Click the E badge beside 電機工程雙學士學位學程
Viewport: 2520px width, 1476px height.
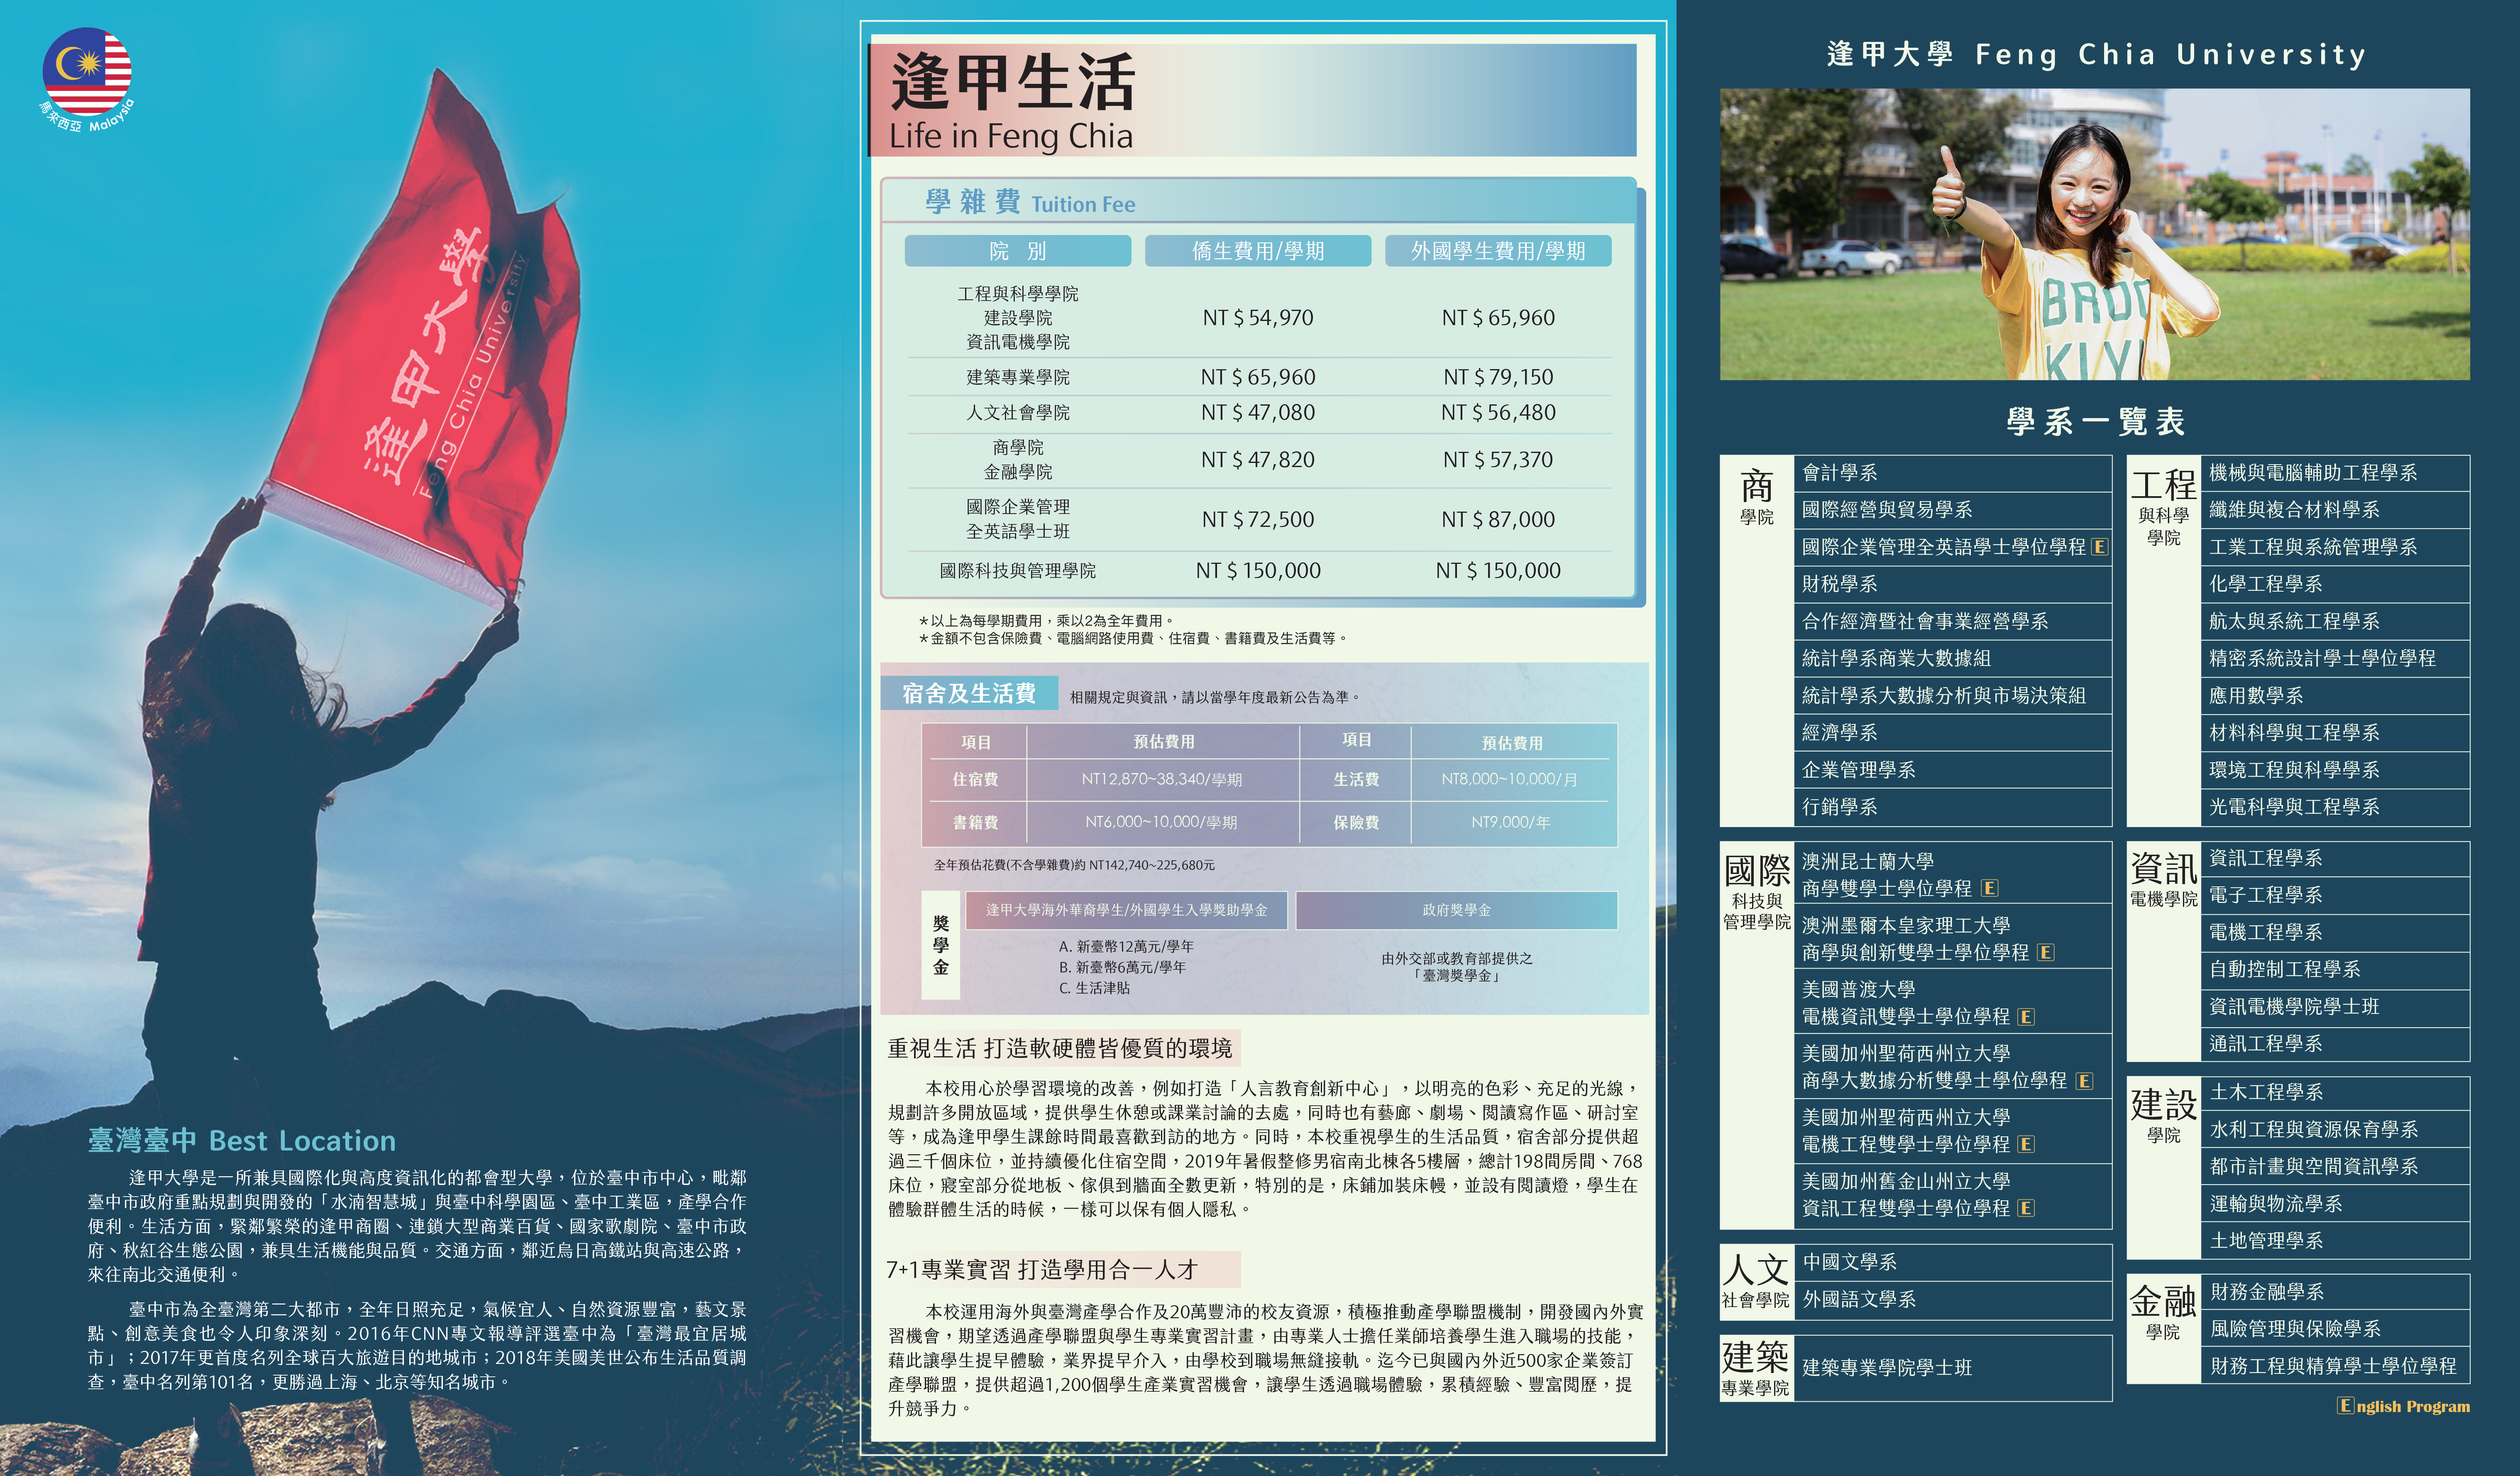coord(2026,1144)
